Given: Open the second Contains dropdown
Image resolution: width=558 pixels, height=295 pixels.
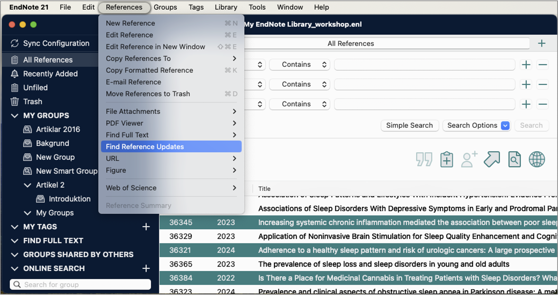Looking at the screenshot, I should click(299, 84).
